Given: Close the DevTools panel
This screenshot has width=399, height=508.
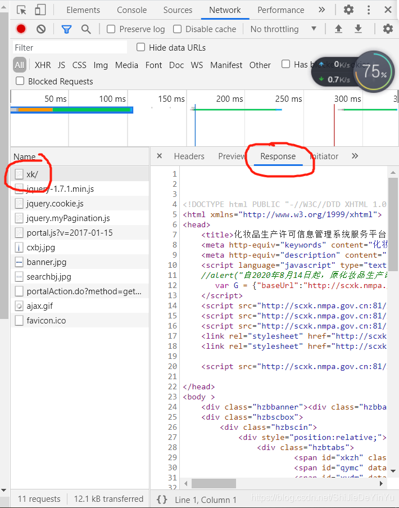Looking at the screenshot, I should point(388,10).
